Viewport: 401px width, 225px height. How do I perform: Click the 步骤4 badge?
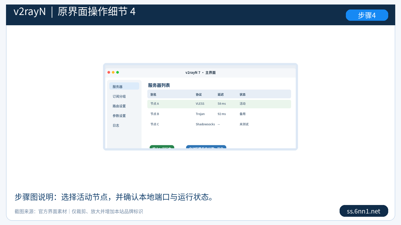coord(367,15)
